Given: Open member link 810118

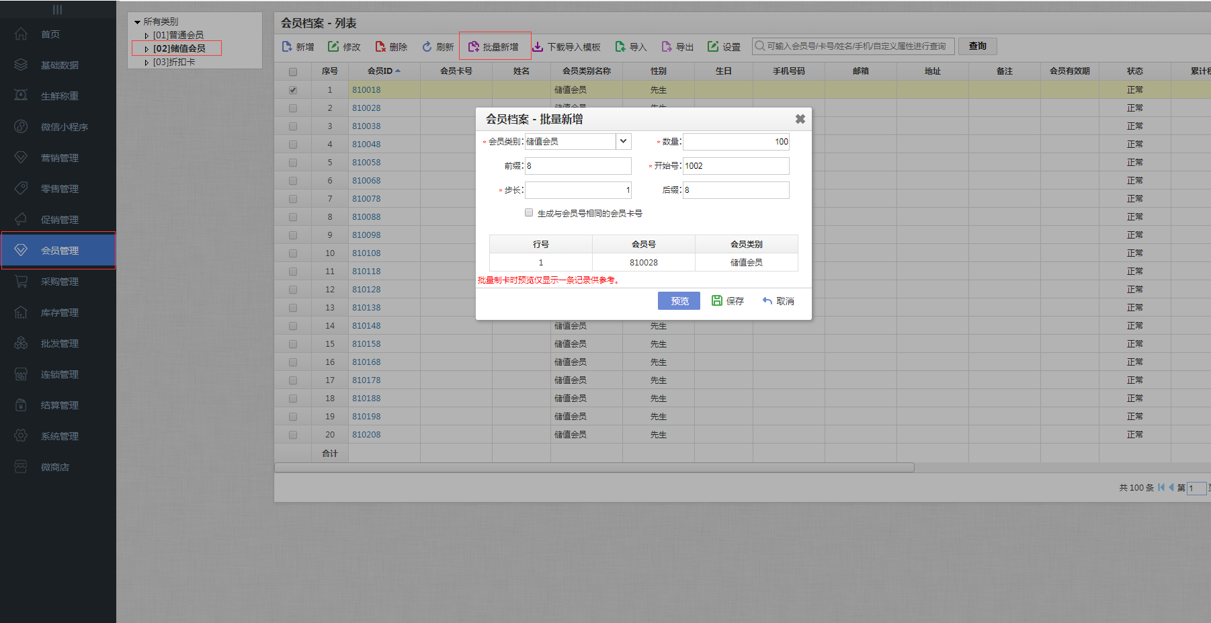Looking at the screenshot, I should 366,271.
